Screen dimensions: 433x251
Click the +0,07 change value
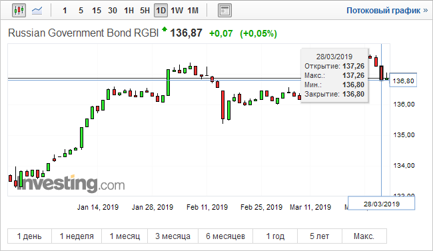[221, 33]
